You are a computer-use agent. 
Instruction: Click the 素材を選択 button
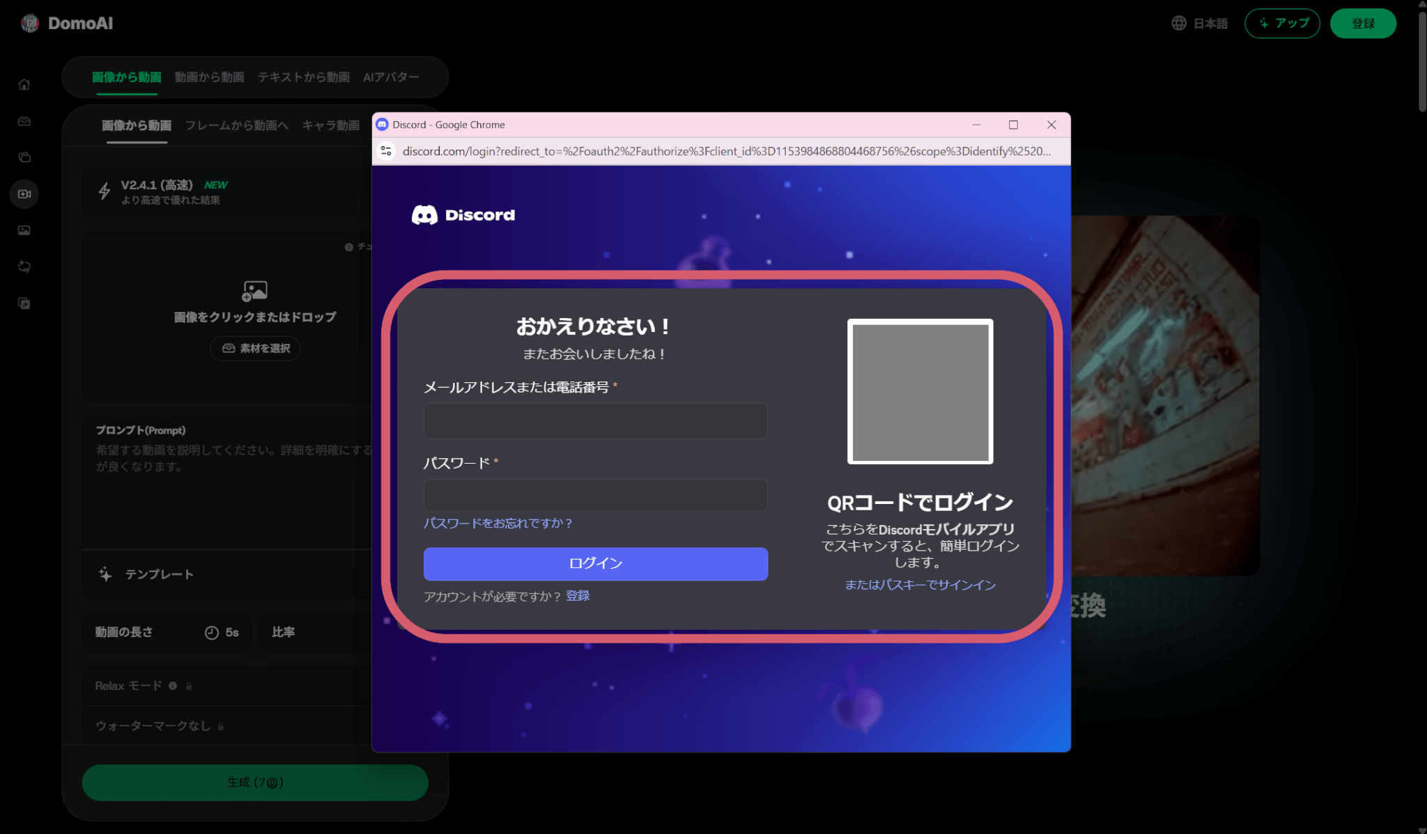point(255,348)
